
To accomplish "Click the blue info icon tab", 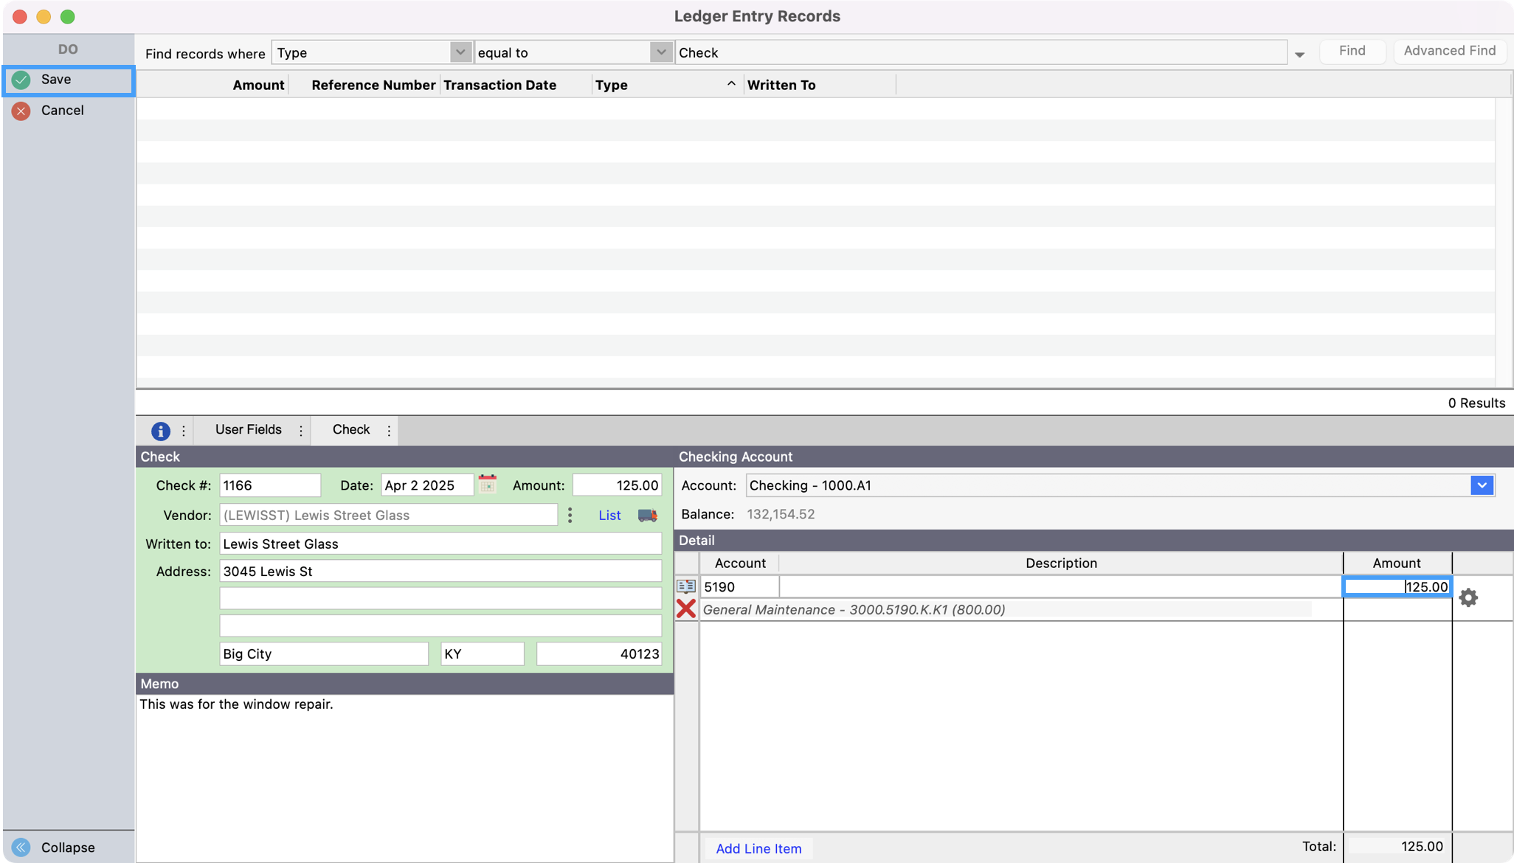I will [x=160, y=431].
